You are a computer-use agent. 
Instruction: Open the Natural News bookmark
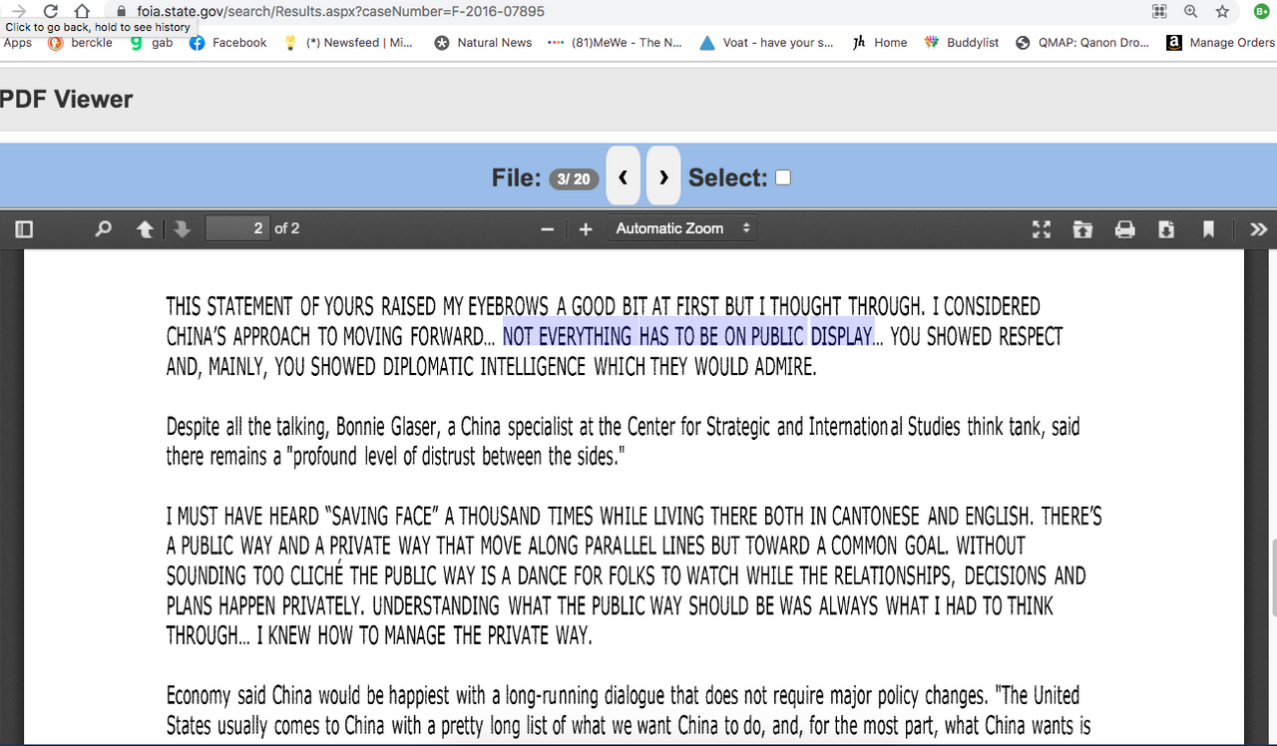[483, 43]
